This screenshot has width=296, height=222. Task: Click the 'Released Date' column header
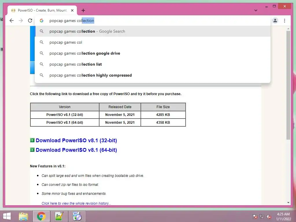pyautogui.click(x=120, y=107)
